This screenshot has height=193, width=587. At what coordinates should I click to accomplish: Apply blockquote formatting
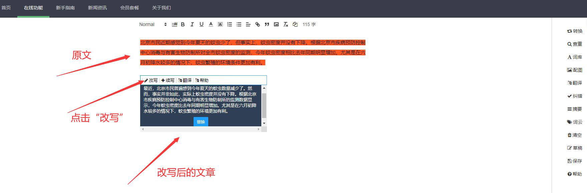(x=267, y=24)
